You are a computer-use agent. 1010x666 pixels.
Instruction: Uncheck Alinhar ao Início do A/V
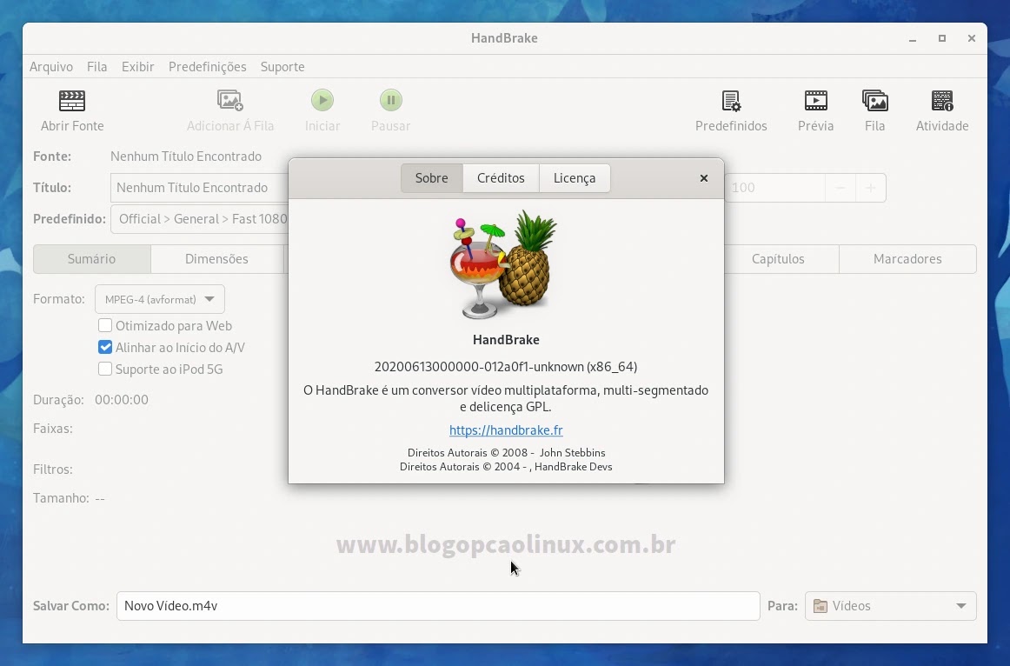[105, 347]
